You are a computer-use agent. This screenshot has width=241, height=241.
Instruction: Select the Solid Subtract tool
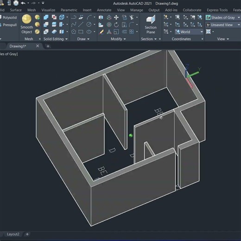pyautogui.click(x=46, y=25)
